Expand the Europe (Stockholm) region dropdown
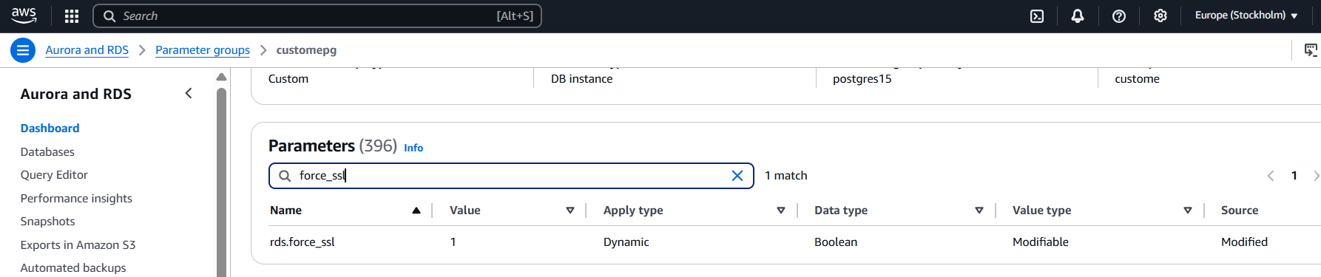 [x=1246, y=16]
